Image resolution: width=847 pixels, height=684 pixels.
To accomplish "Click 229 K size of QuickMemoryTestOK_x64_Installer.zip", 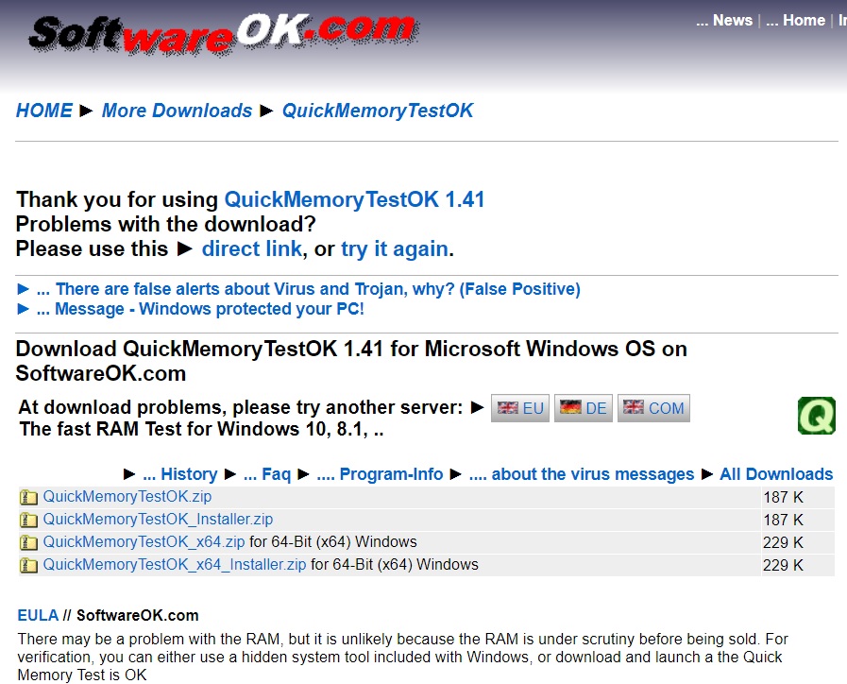I will pyautogui.click(x=783, y=565).
